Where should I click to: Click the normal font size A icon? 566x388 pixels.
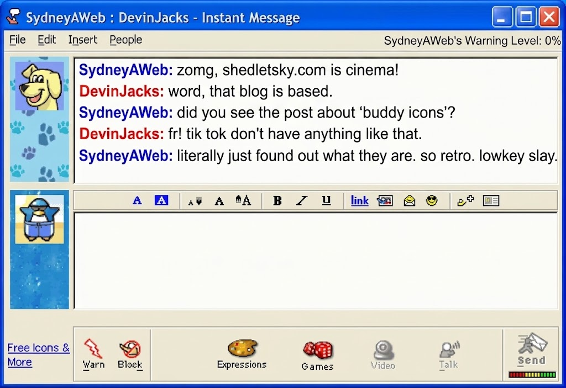pos(219,201)
